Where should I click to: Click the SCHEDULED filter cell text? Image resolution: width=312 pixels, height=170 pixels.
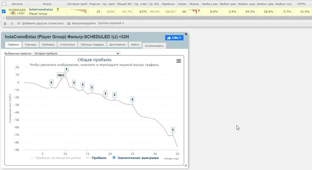[17, 10]
